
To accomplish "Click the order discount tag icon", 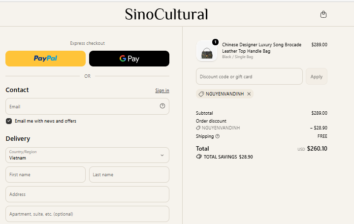I will click(198, 128).
